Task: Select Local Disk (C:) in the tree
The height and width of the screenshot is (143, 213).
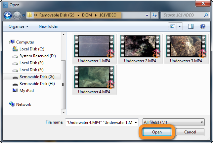Action: 32,49
